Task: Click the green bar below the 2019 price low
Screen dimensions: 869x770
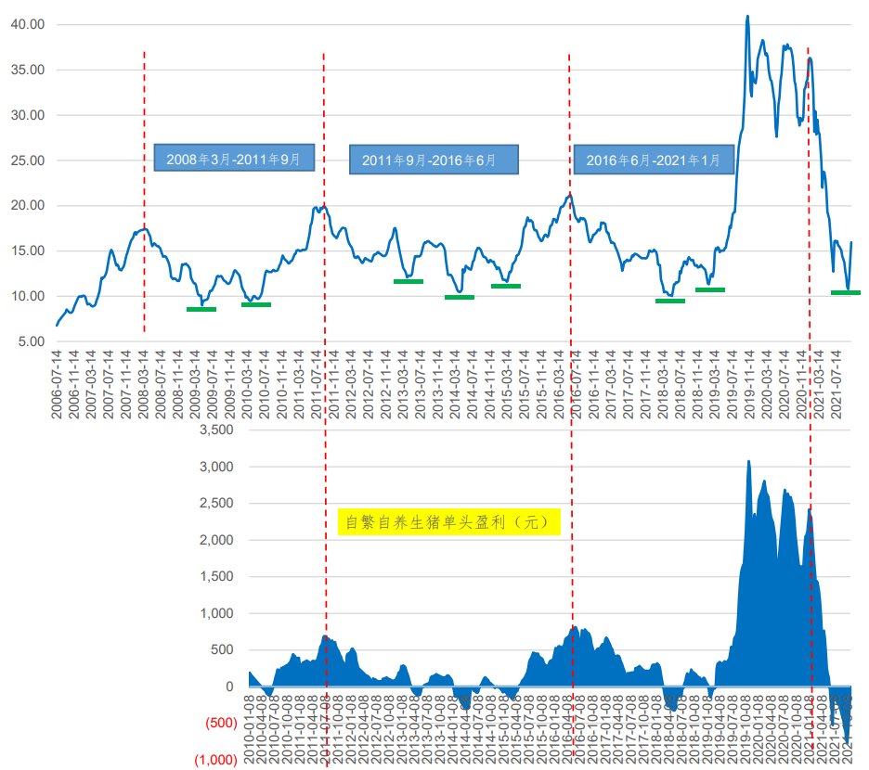Action: (x=710, y=289)
